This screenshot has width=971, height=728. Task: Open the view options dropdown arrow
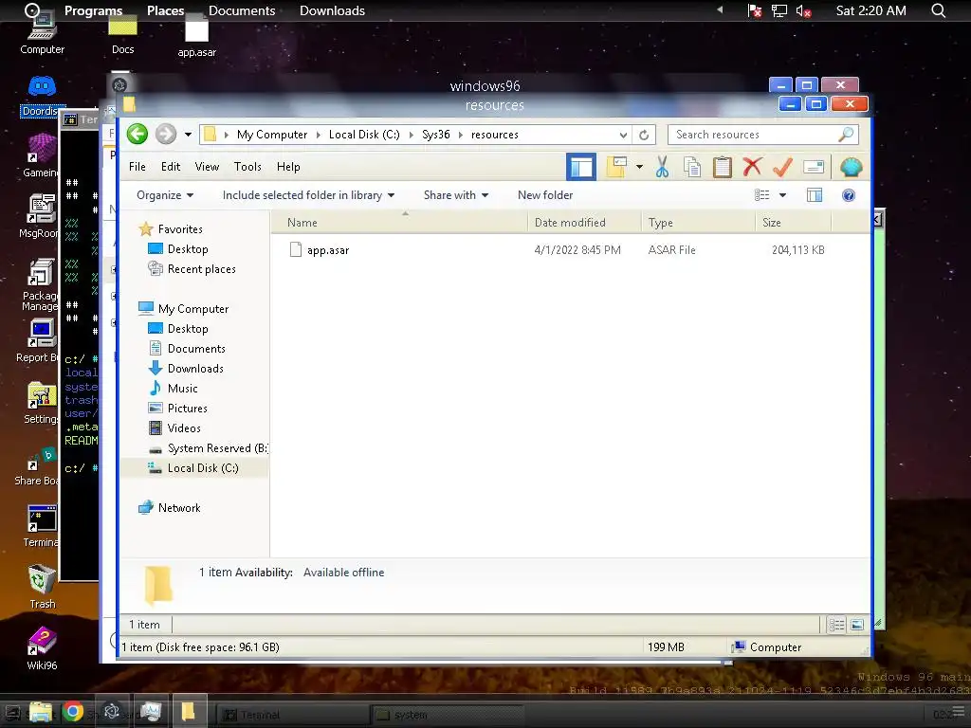pos(782,195)
